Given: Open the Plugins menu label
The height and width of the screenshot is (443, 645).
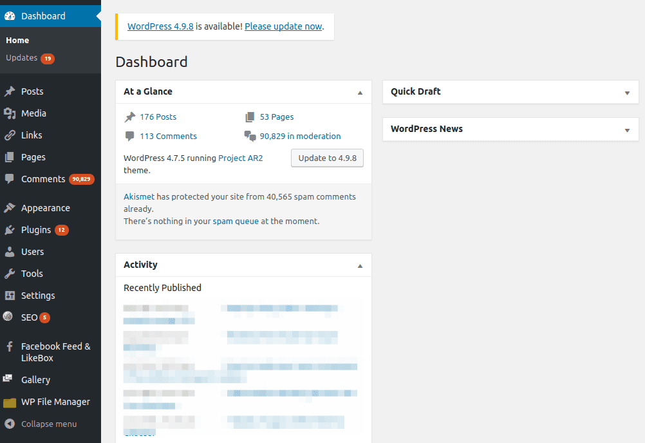Looking at the screenshot, I should coord(36,230).
